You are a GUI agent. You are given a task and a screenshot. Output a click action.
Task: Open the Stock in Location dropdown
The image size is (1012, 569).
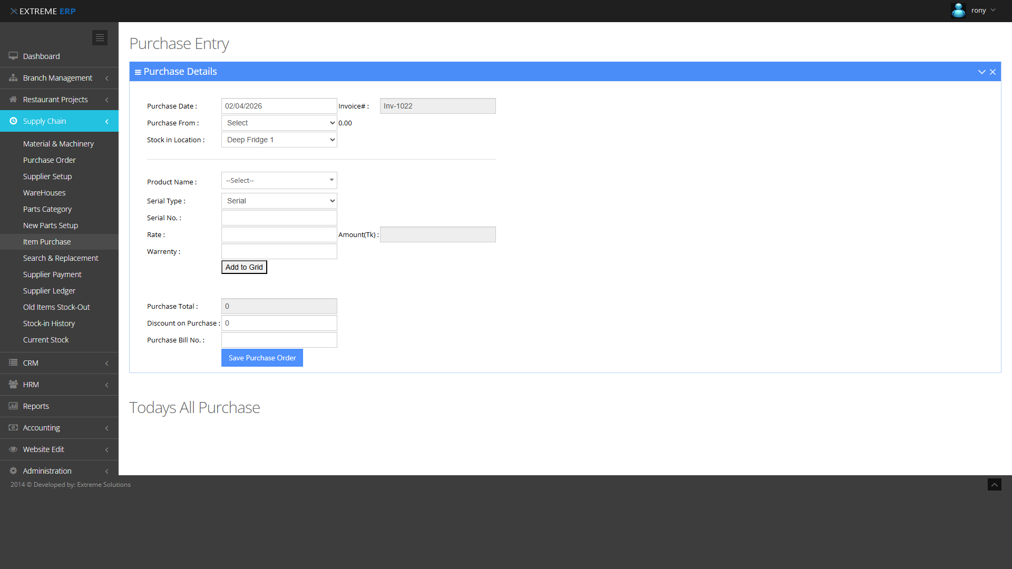coord(279,140)
